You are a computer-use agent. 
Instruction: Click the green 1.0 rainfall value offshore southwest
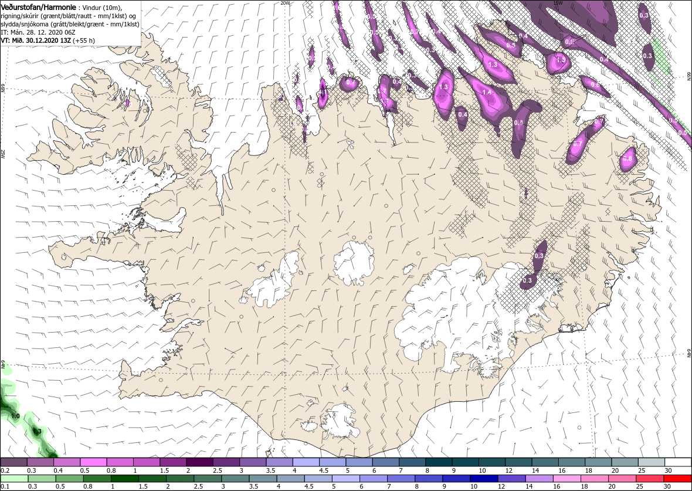tap(15, 416)
